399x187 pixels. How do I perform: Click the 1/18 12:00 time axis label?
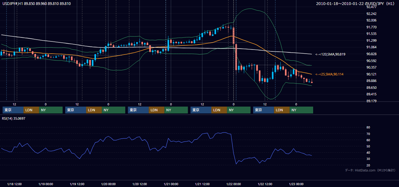pos(14,184)
